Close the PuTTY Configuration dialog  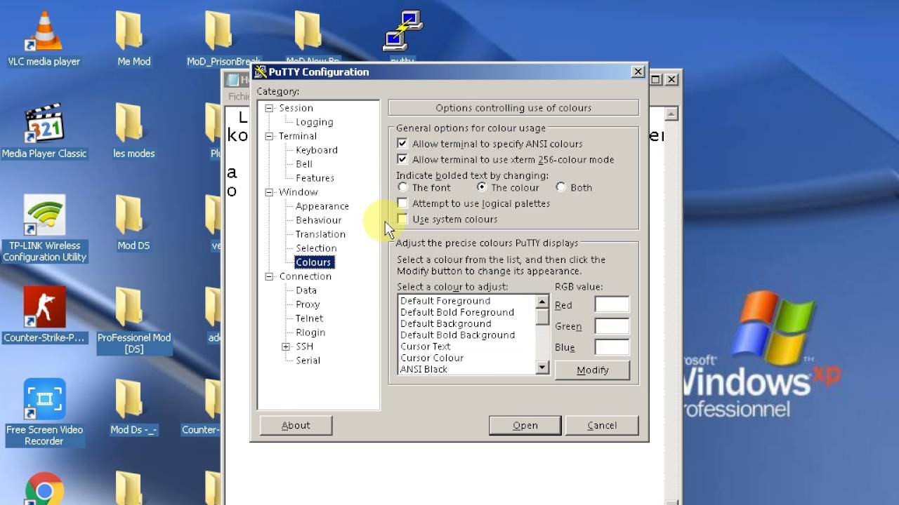pos(638,72)
